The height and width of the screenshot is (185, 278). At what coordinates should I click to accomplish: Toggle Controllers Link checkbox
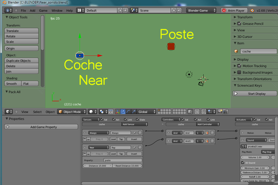(208, 119)
